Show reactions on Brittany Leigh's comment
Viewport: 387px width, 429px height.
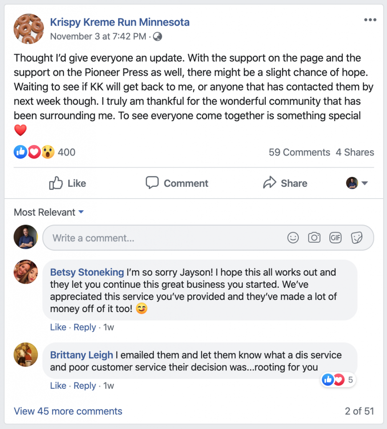(338, 380)
